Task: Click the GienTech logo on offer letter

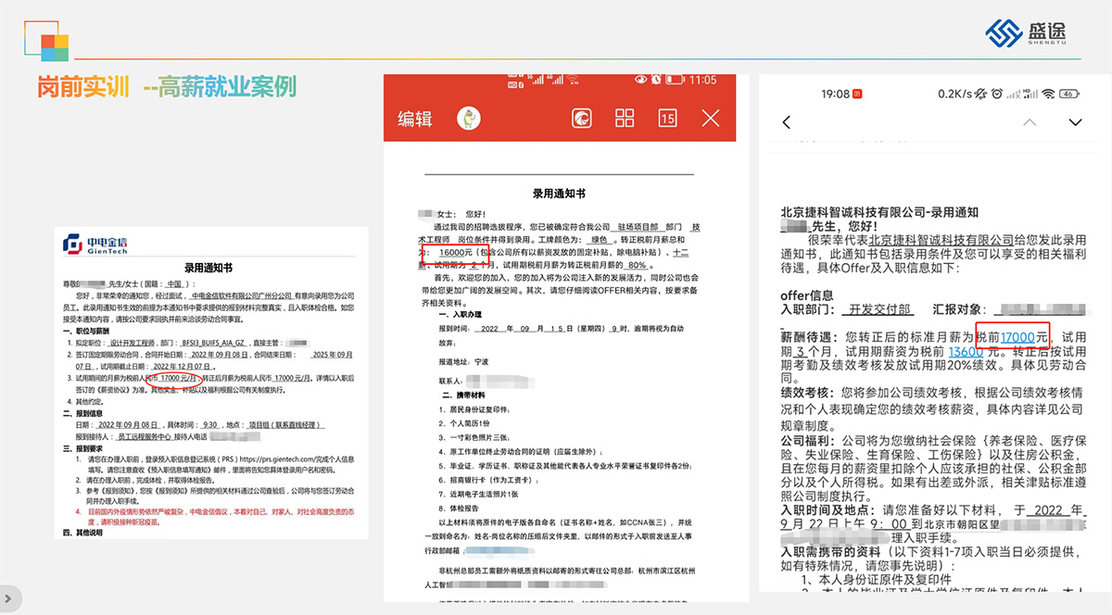Action: coord(95,244)
